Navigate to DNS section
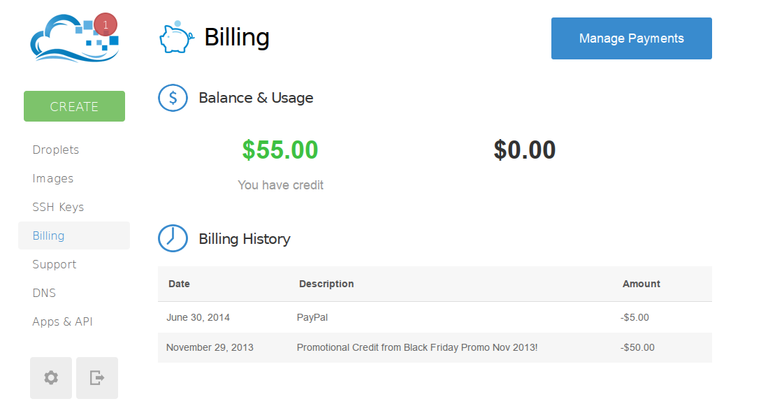Viewport: 761px width, 406px height. point(44,293)
